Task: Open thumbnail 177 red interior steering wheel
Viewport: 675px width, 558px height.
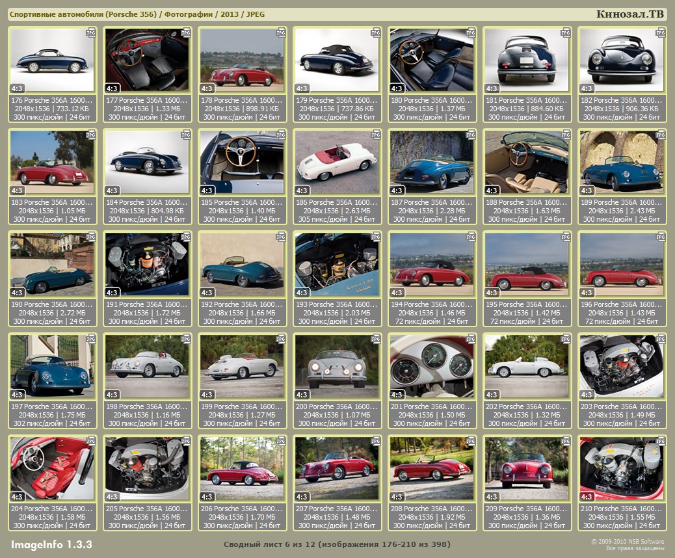Action: pos(146,59)
